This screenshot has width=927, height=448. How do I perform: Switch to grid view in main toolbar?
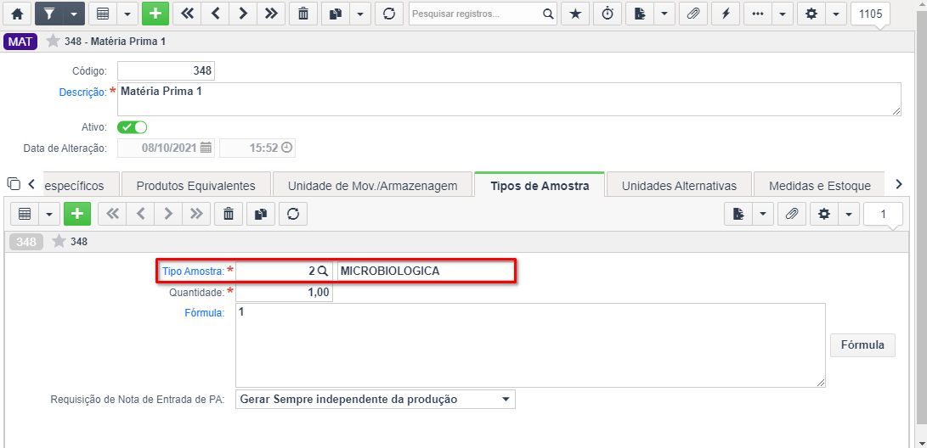click(x=102, y=14)
